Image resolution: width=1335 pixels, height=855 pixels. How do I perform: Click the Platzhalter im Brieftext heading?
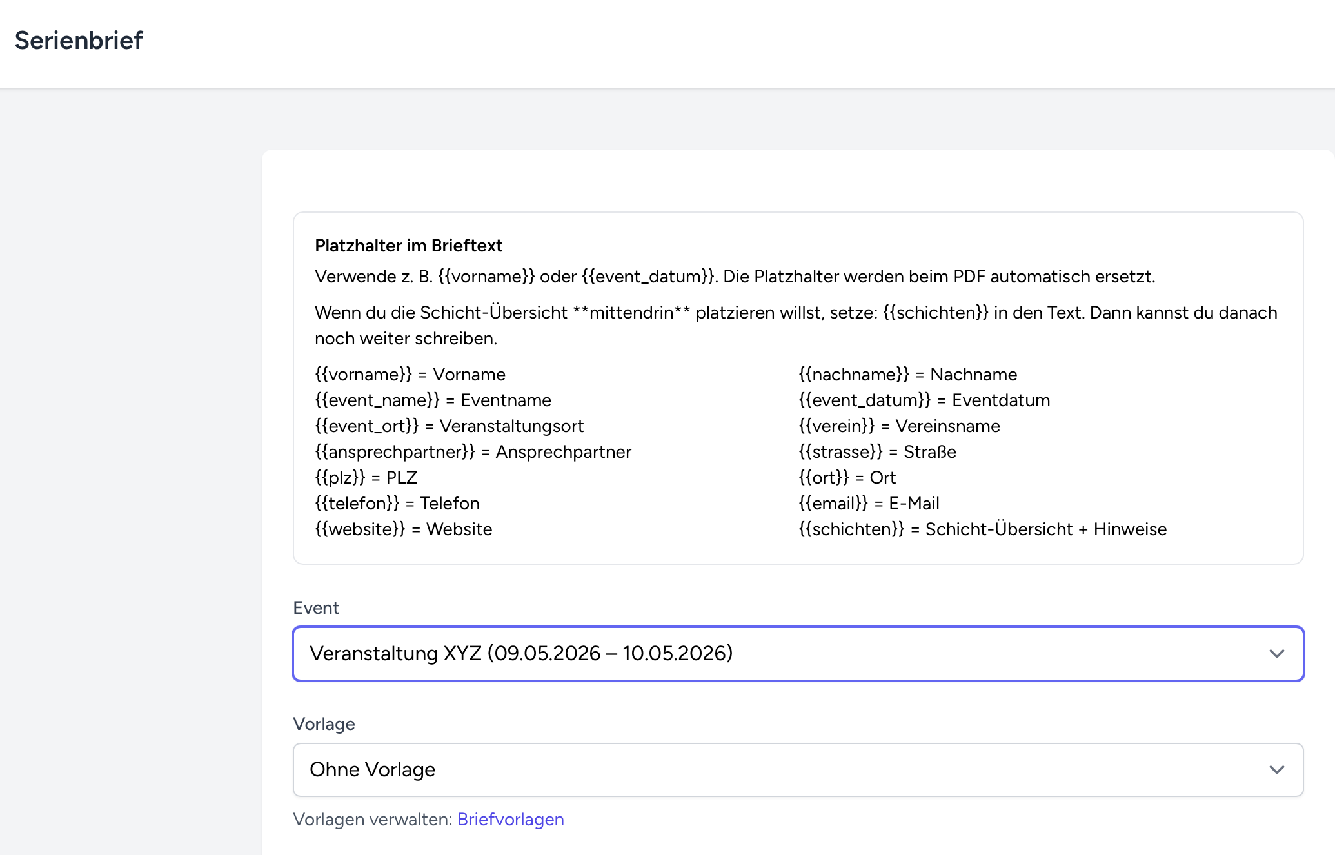coord(408,246)
